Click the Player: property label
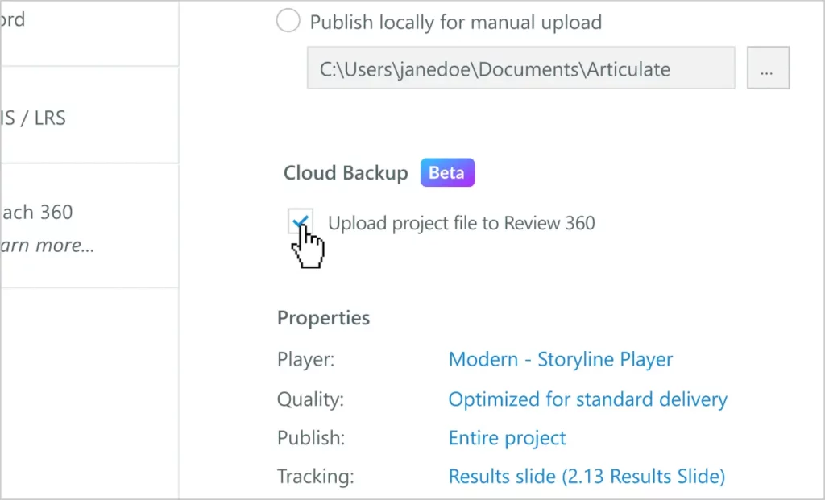Screen dimensions: 825x500 [305, 359]
